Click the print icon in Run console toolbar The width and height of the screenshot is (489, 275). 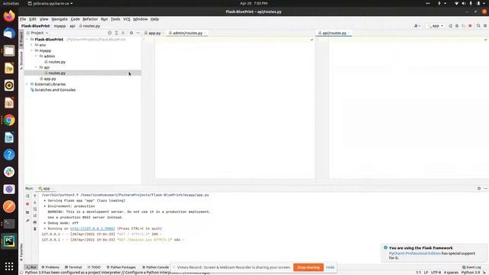coord(35,222)
